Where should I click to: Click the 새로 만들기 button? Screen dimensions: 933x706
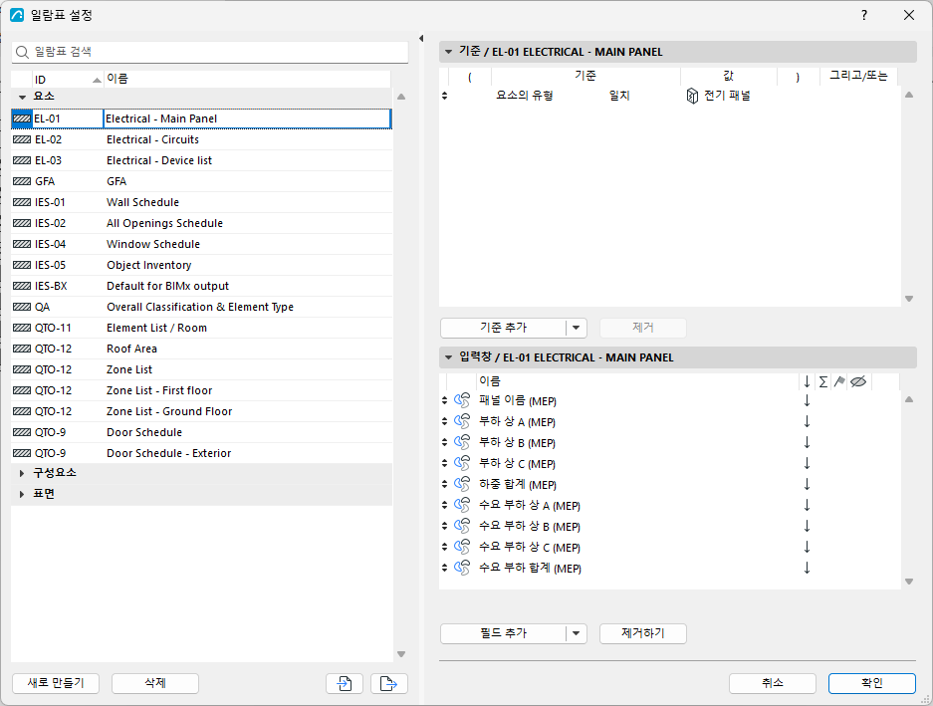click(56, 683)
